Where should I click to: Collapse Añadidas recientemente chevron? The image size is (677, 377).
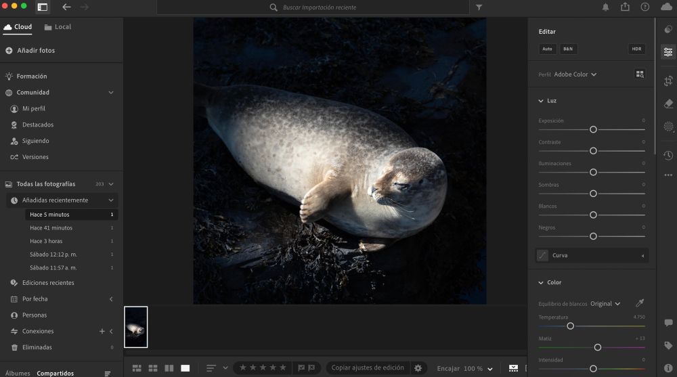click(111, 200)
